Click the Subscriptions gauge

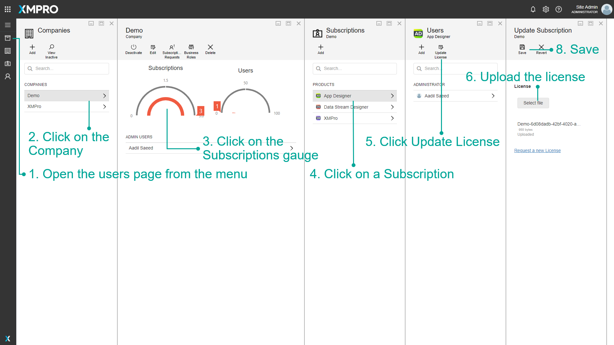166,101
